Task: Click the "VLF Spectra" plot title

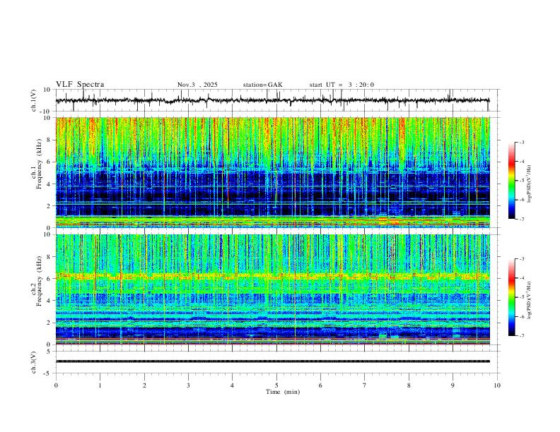Action: pyautogui.click(x=80, y=85)
